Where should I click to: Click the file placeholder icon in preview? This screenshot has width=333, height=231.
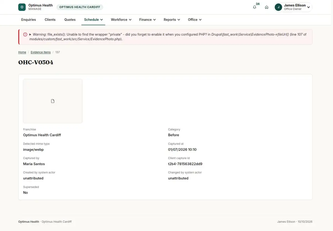(x=53, y=101)
